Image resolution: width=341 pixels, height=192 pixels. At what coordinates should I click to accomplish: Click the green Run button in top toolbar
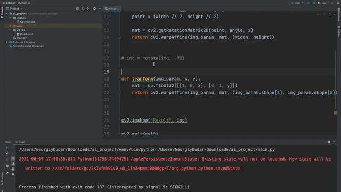(x=308, y=3)
